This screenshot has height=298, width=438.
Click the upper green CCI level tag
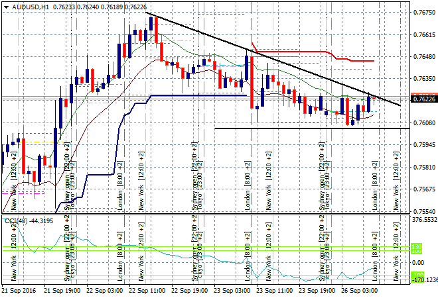point(417,247)
